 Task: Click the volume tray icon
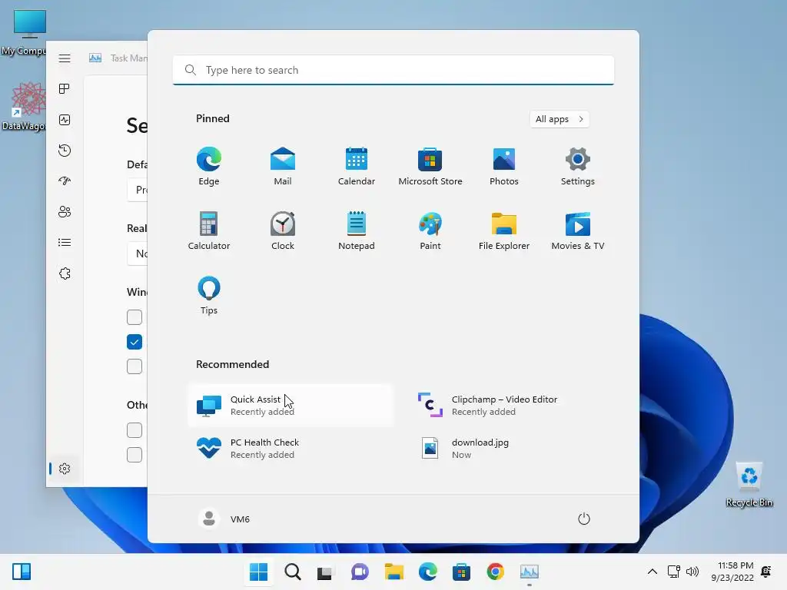pyautogui.click(x=692, y=572)
